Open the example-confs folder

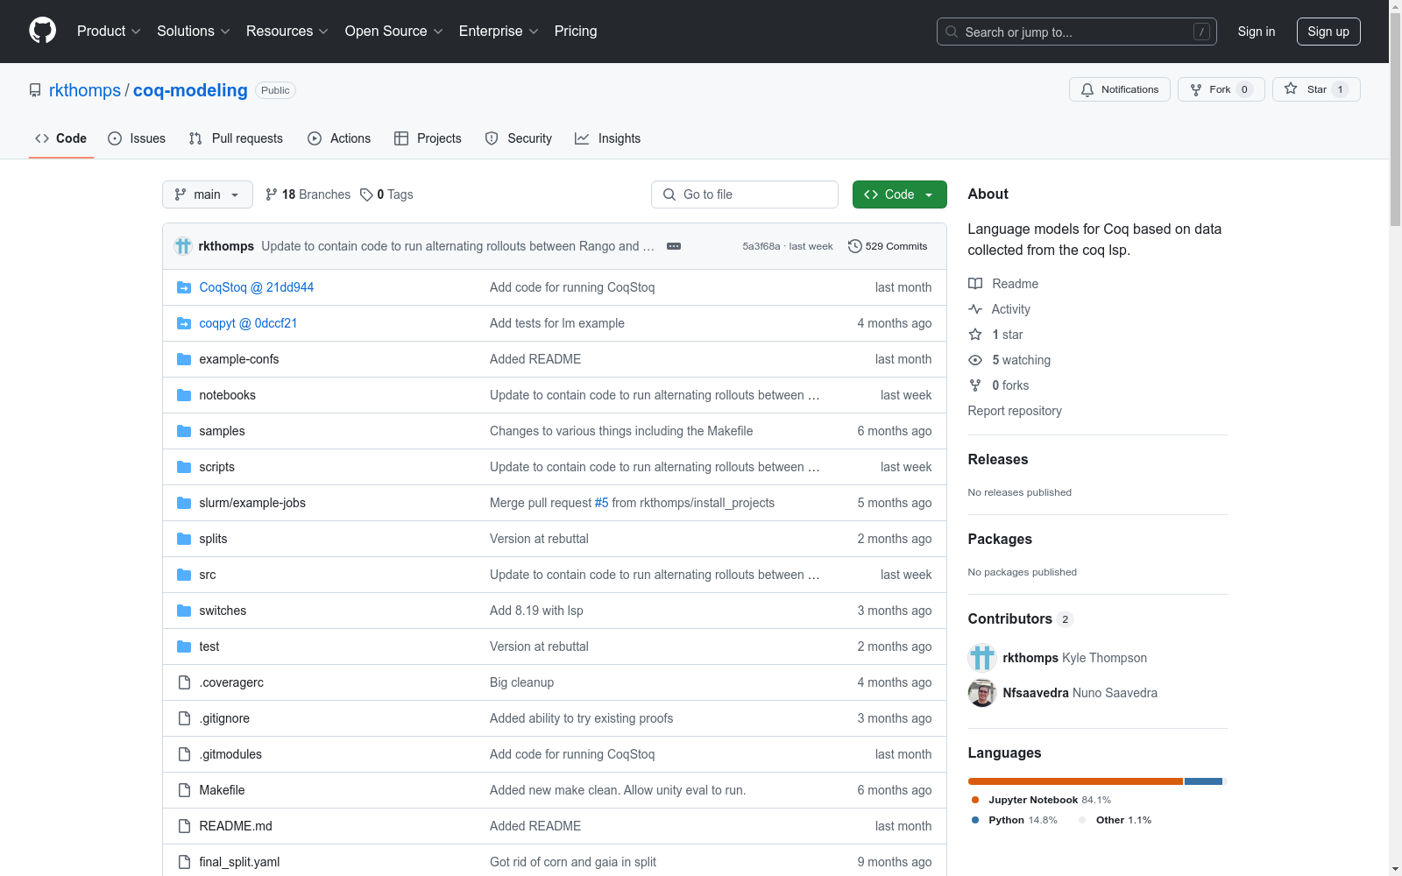coord(239,359)
